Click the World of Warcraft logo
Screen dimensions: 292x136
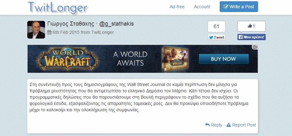coord(68,59)
